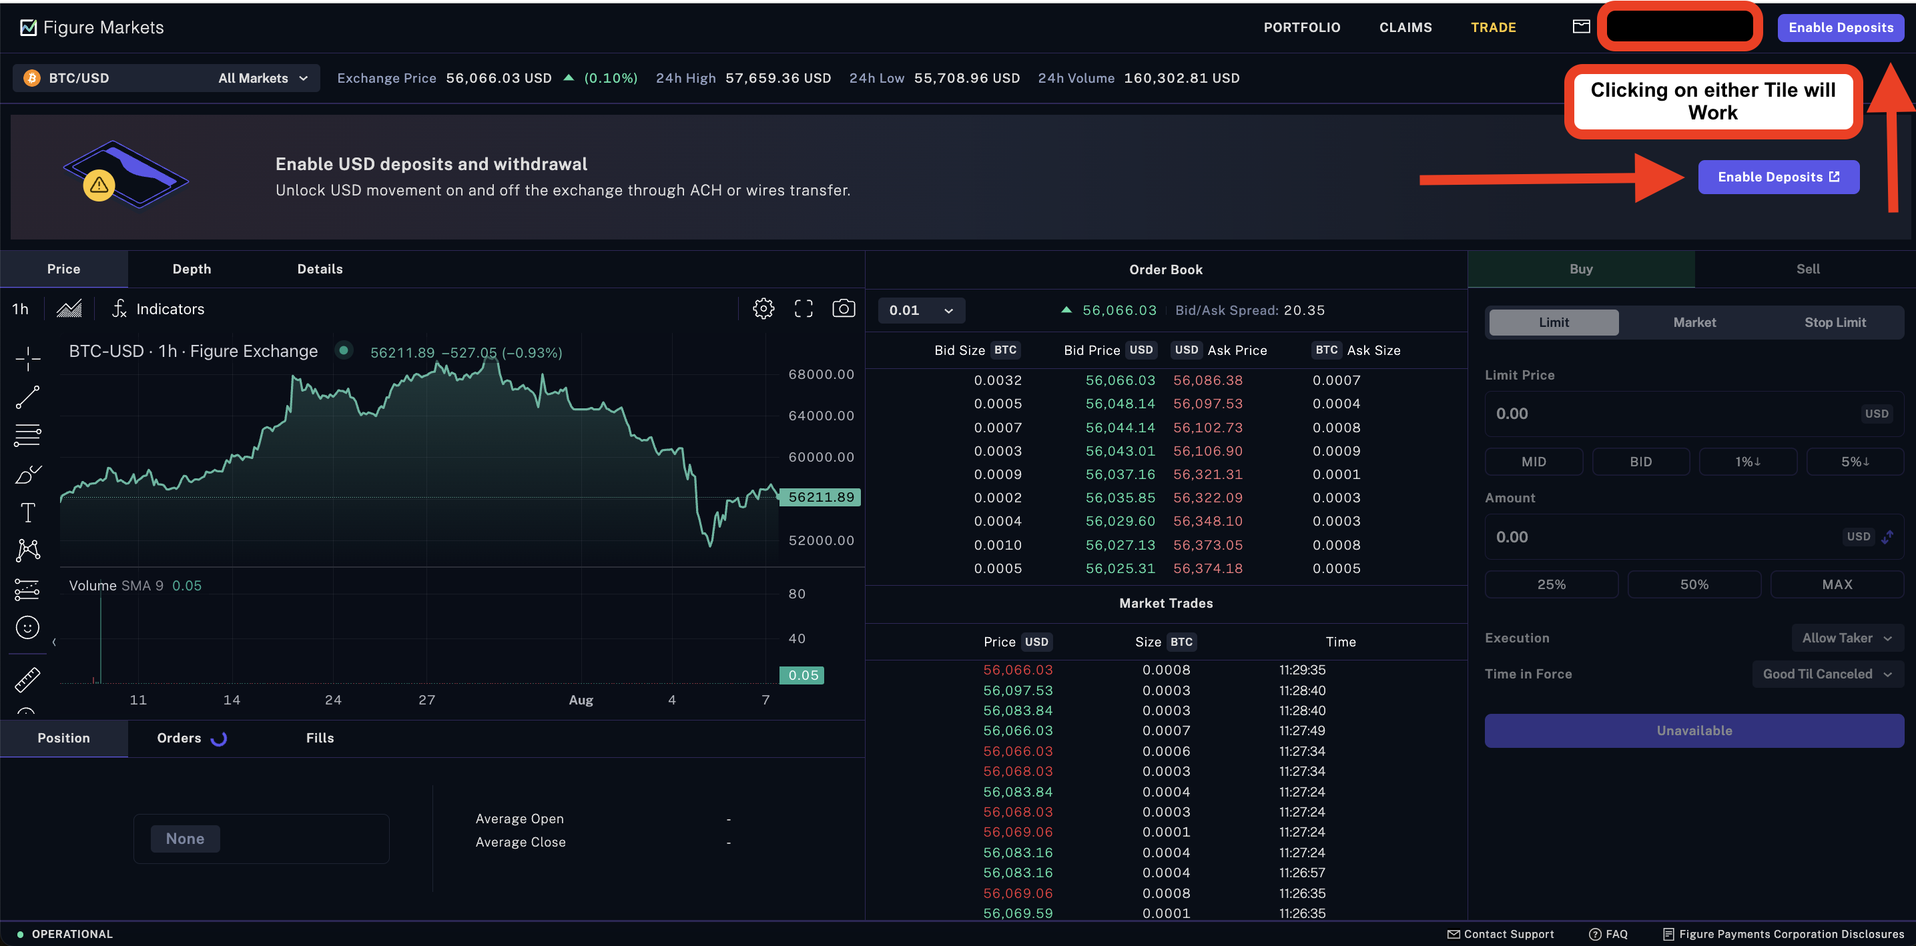The height and width of the screenshot is (946, 1916).
Task: Select the forecasting position tool icon
Action: [x=27, y=589]
